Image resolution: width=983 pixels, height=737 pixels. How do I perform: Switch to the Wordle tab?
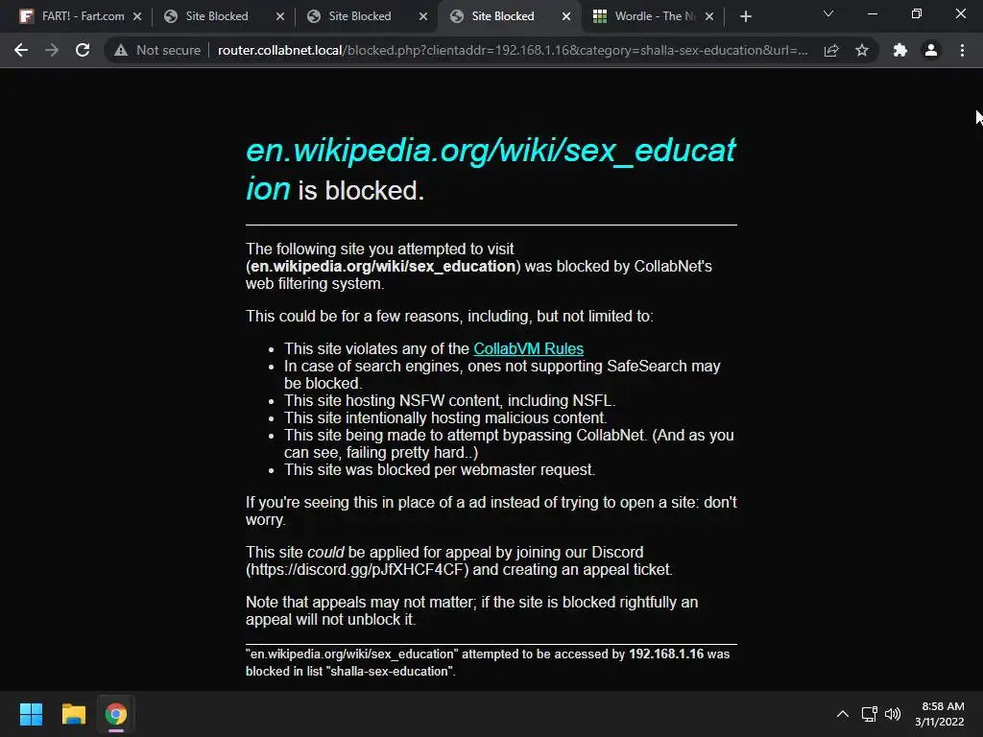[x=654, y=16]
